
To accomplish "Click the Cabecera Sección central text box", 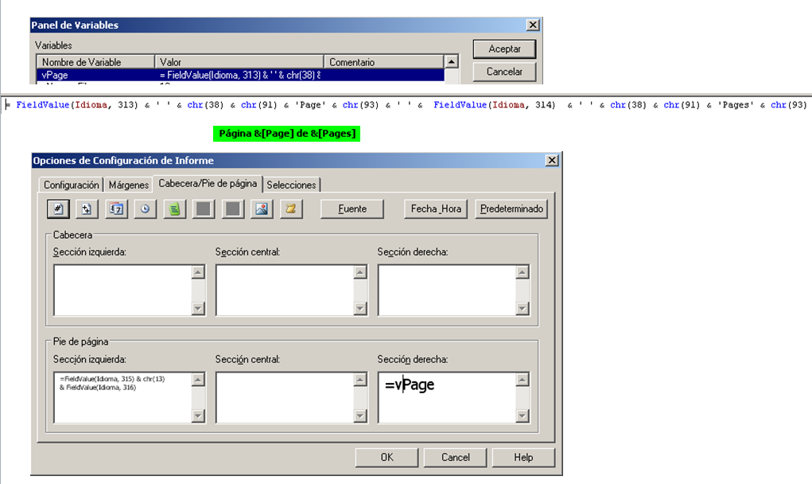I will 285,291.
